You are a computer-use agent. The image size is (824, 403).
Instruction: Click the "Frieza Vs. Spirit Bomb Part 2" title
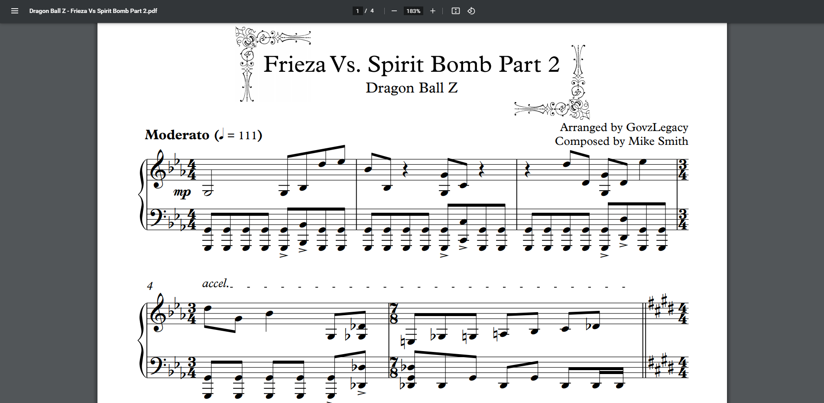[411, 64]
